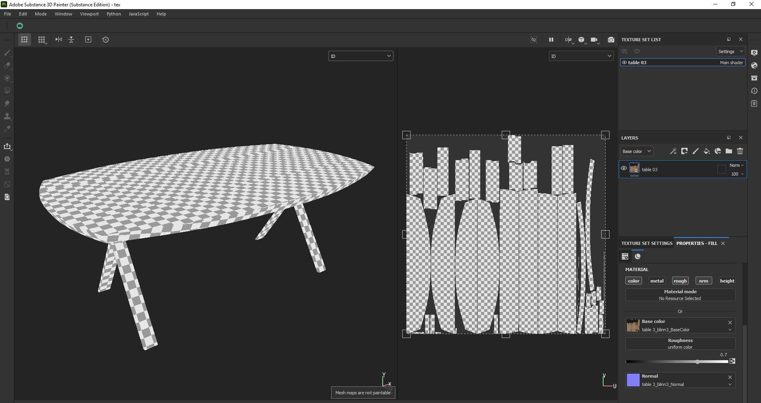Click the Roughness slider handle
This screenshot has height=403, width=761.
tap(698, 361)
